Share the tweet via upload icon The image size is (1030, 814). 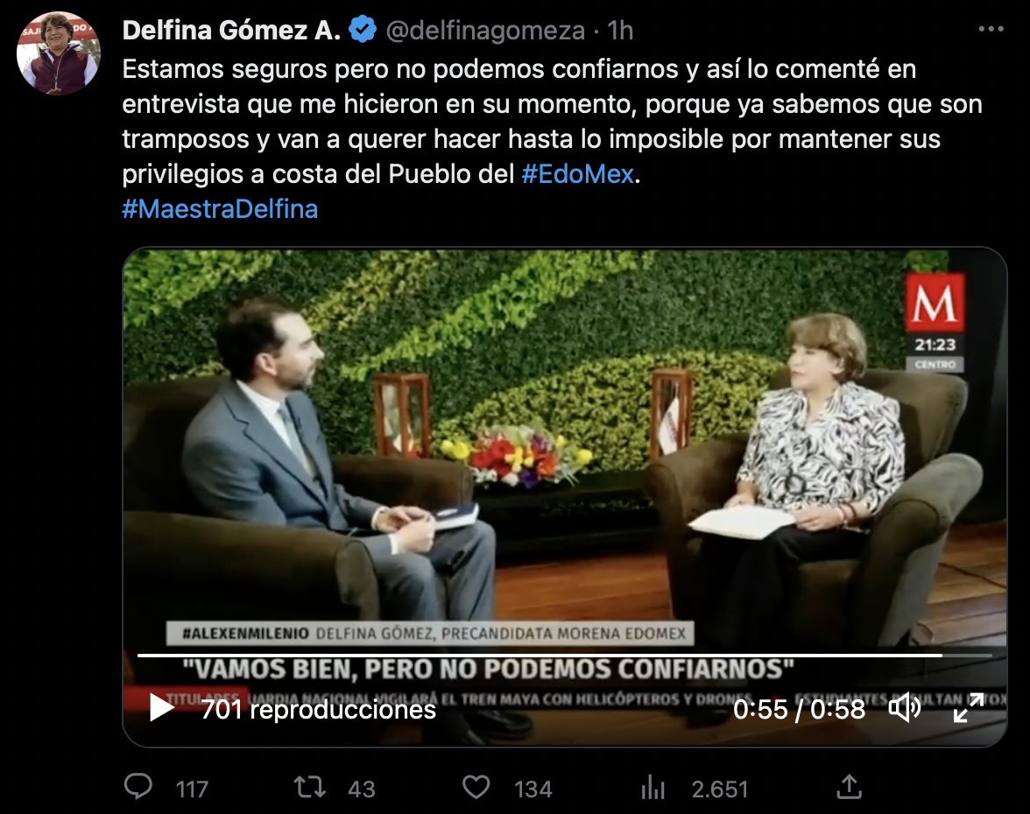point(849,786)
